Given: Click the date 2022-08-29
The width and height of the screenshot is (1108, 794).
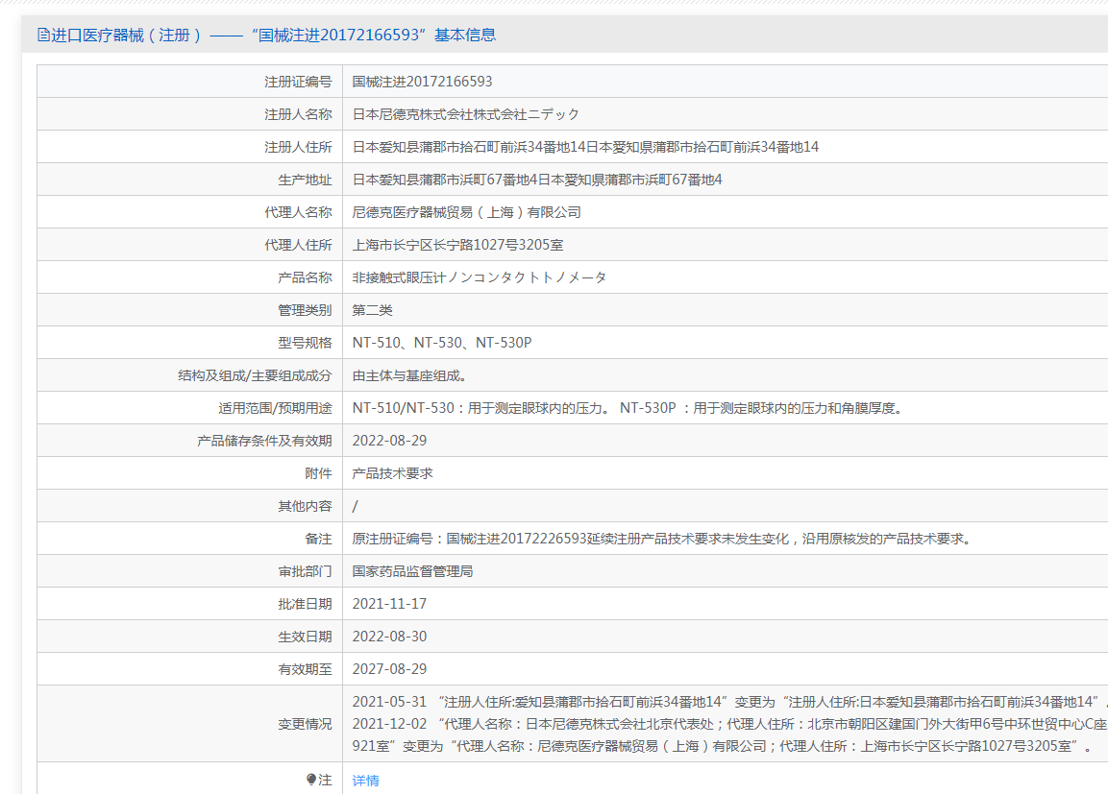Looking at the screenshot, I should [x=389, y=441].
